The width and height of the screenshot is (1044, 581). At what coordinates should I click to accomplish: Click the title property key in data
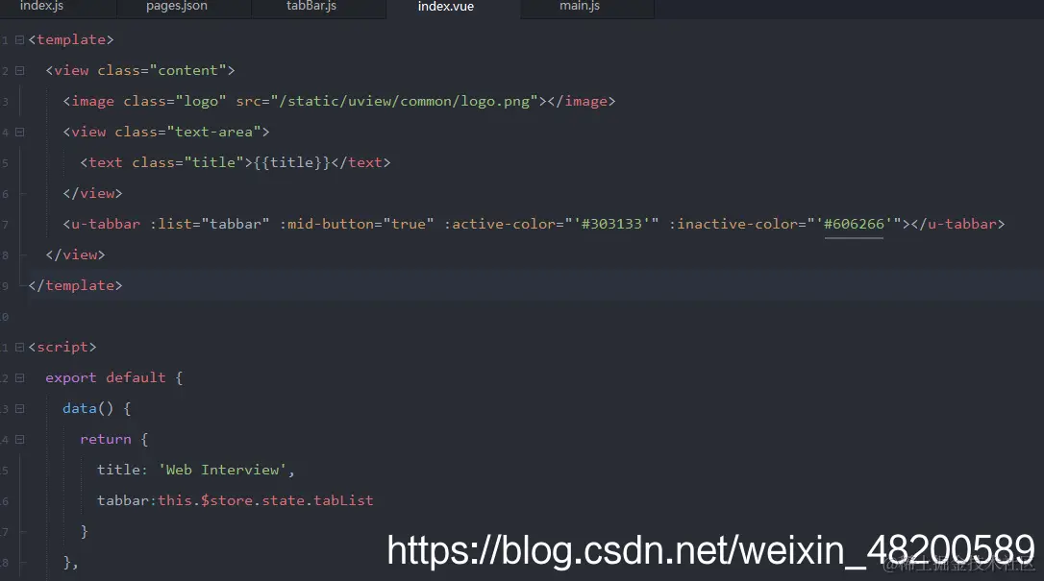[x=118, y=470]
